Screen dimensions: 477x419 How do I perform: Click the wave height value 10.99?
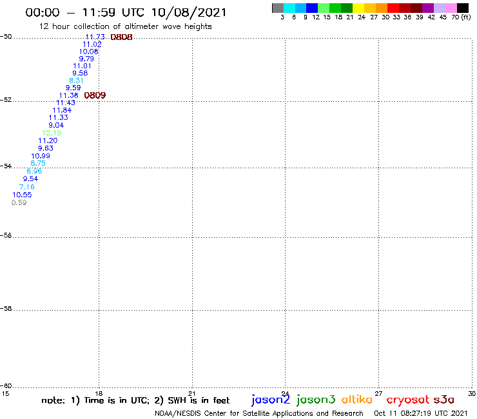(x=41, y=156)
